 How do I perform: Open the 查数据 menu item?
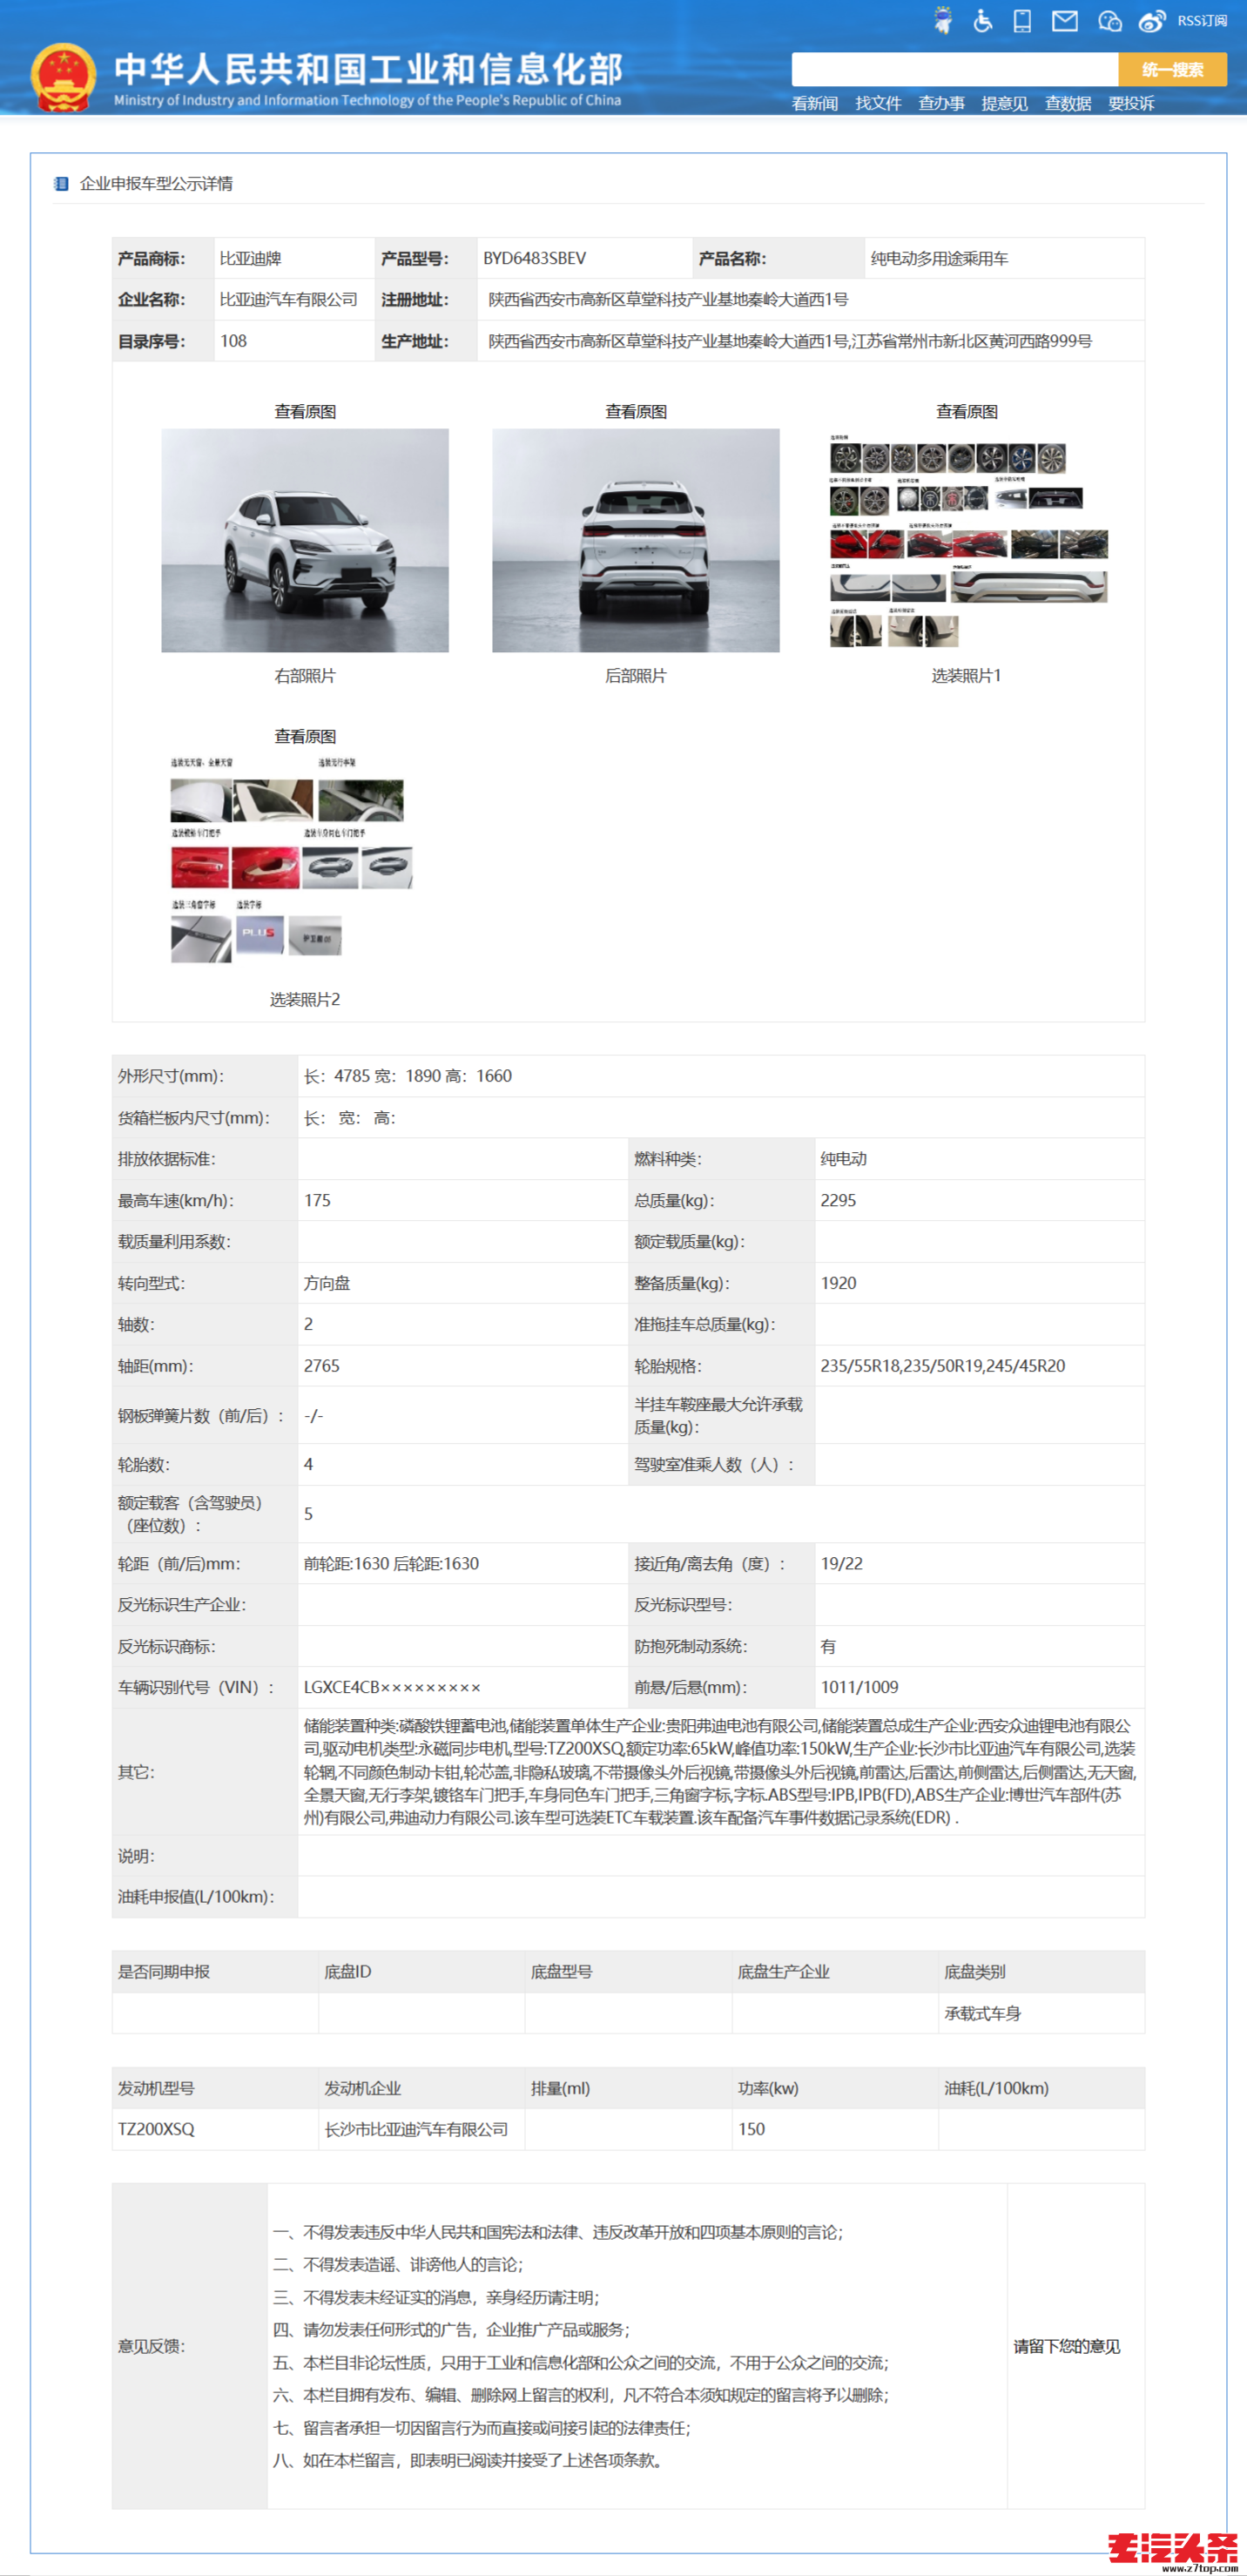click(x=1068, y=103)
